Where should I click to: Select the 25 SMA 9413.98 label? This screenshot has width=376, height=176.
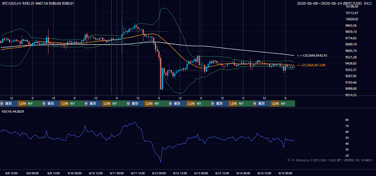pyautogui.click(x=311, y=65)
